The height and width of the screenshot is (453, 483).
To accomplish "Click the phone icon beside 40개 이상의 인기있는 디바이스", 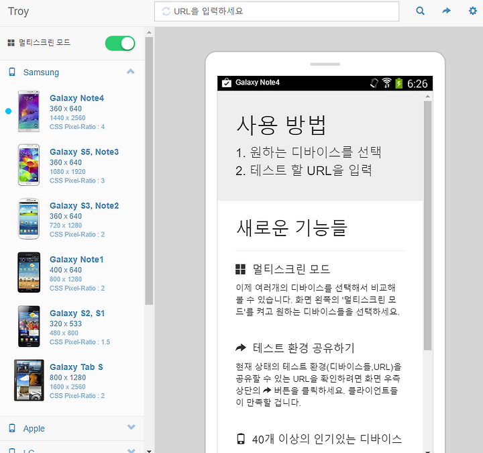I will 241,438.
